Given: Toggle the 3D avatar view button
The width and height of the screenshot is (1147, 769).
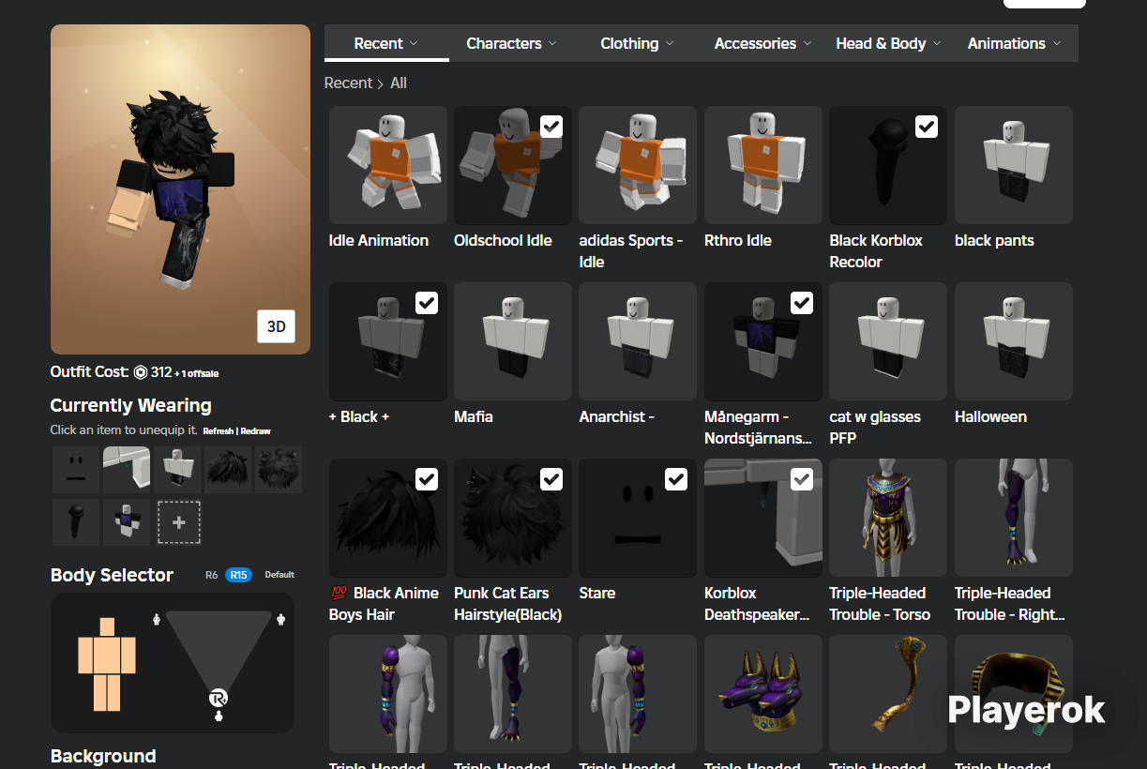Looking at the screenshot, I should [277, 326].
